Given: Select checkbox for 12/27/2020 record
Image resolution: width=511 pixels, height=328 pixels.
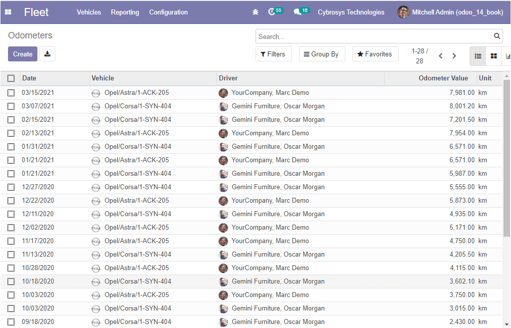Looking at the screenshot, I should coord(11,187).
